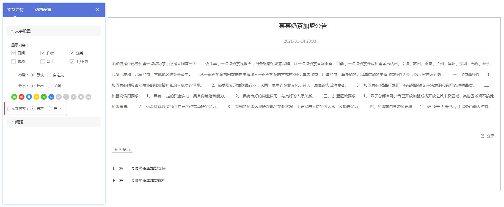
Task: Click the 分享 text in article preview
Action: tap(491, 136)
